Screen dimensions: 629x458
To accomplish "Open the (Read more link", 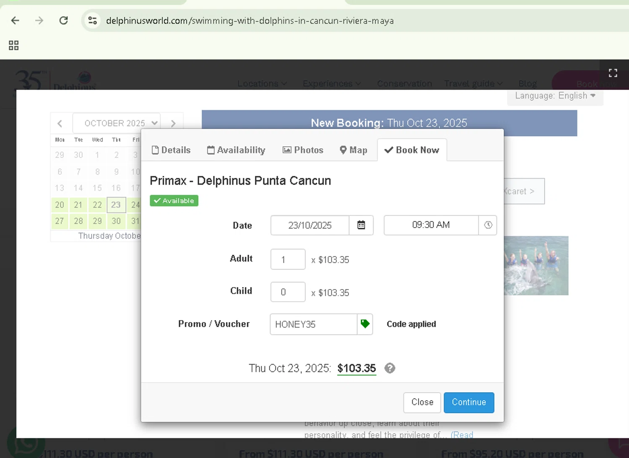I will pyautogui.click(x=462, y=435).
